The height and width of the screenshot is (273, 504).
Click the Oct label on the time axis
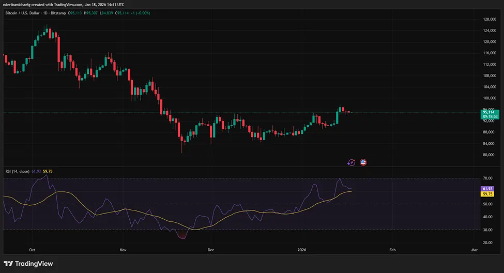(32, 250)
